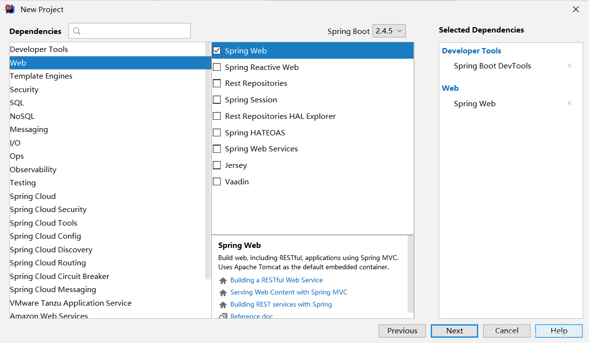Click the IntelliJ logo in title bar
The width and height of the screenshot is (589, 343).
(x=10, y=9)
